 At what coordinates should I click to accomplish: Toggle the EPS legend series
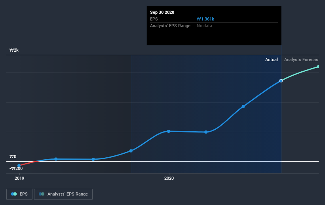pos(19,194)
